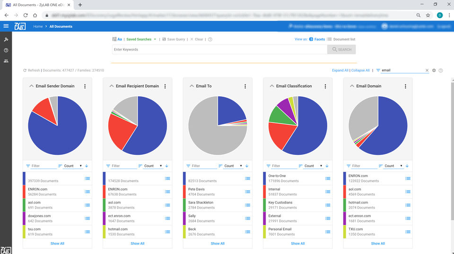This screenshot has height=254, width=454.
Task: Open Count sort dropdown in Email Sender Domain
Action: [x=73, y=166]
